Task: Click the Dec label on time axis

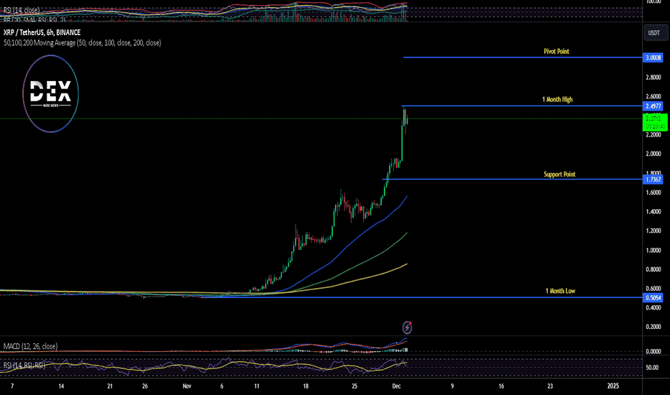Action: point(397,386)
